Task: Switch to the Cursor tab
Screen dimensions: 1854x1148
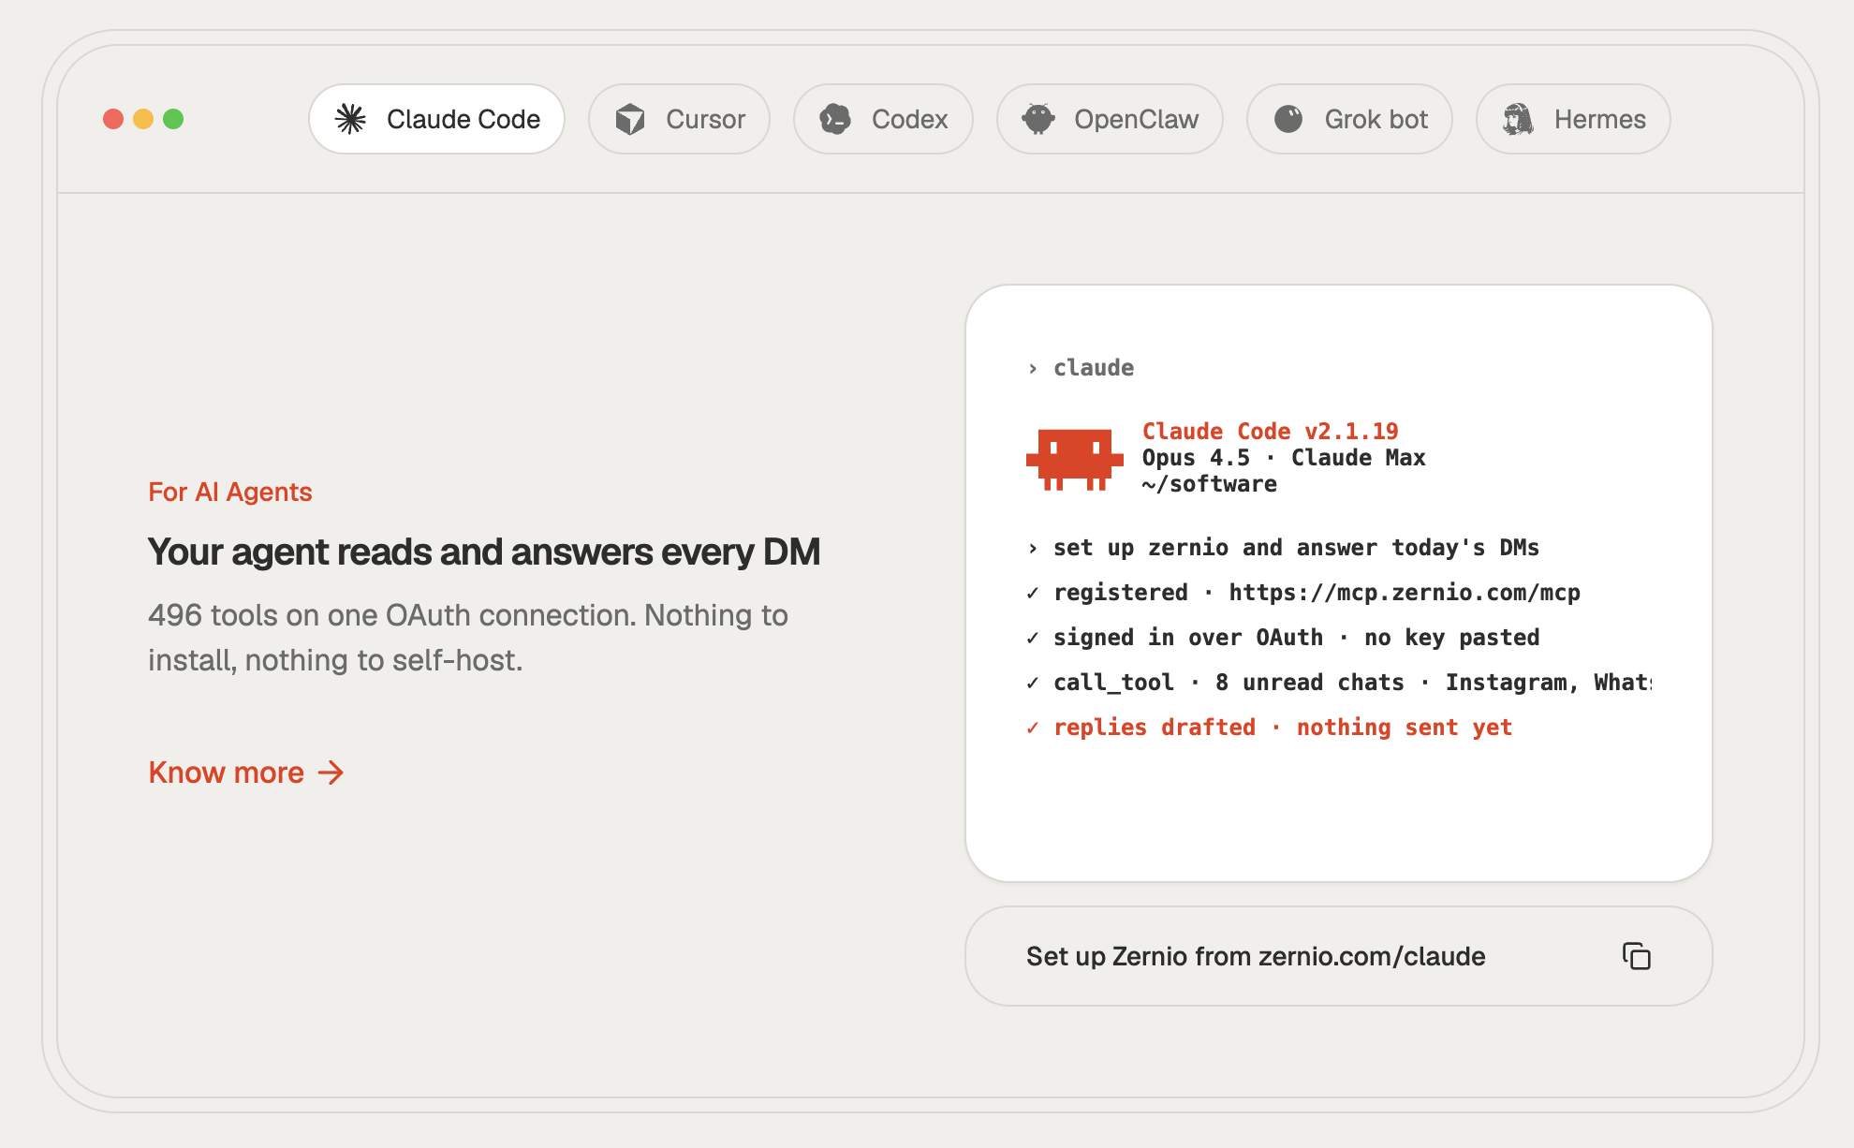Action: [x=679, y=119]
